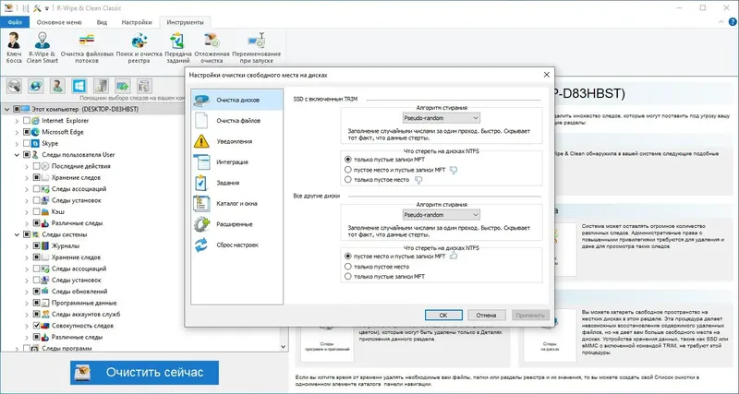Click the Отмена button

pyautogui.click(x=487, y=315)
